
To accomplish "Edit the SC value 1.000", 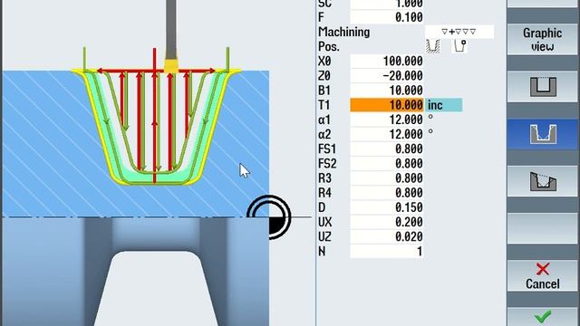I will click(387, 4).
